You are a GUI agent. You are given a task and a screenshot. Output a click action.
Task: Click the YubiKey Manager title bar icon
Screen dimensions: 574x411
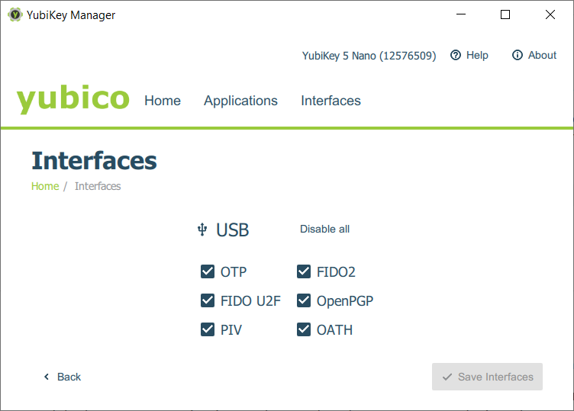(x=15, y=14)
